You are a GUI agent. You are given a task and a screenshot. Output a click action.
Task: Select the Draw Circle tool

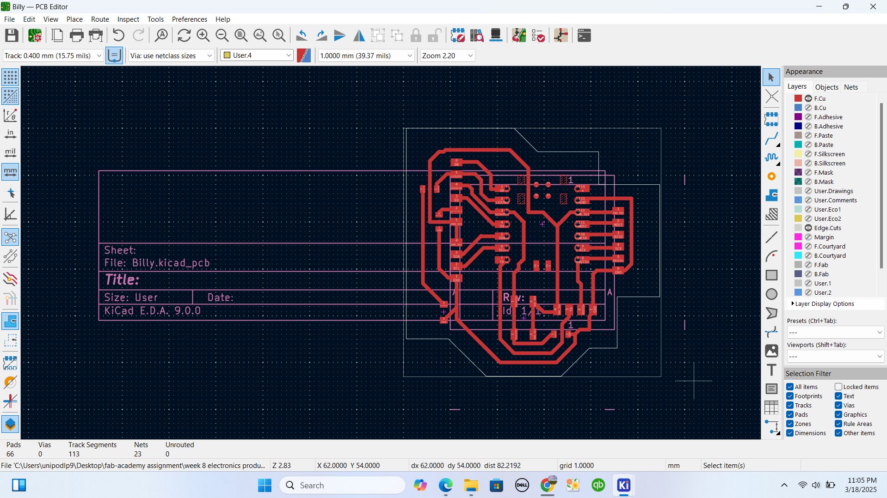771,294
